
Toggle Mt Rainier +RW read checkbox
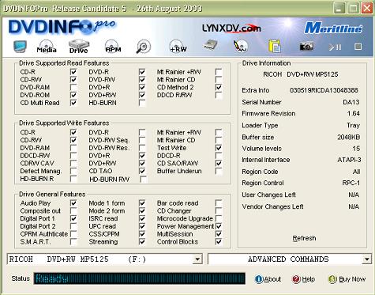click(x=219, y=72)
